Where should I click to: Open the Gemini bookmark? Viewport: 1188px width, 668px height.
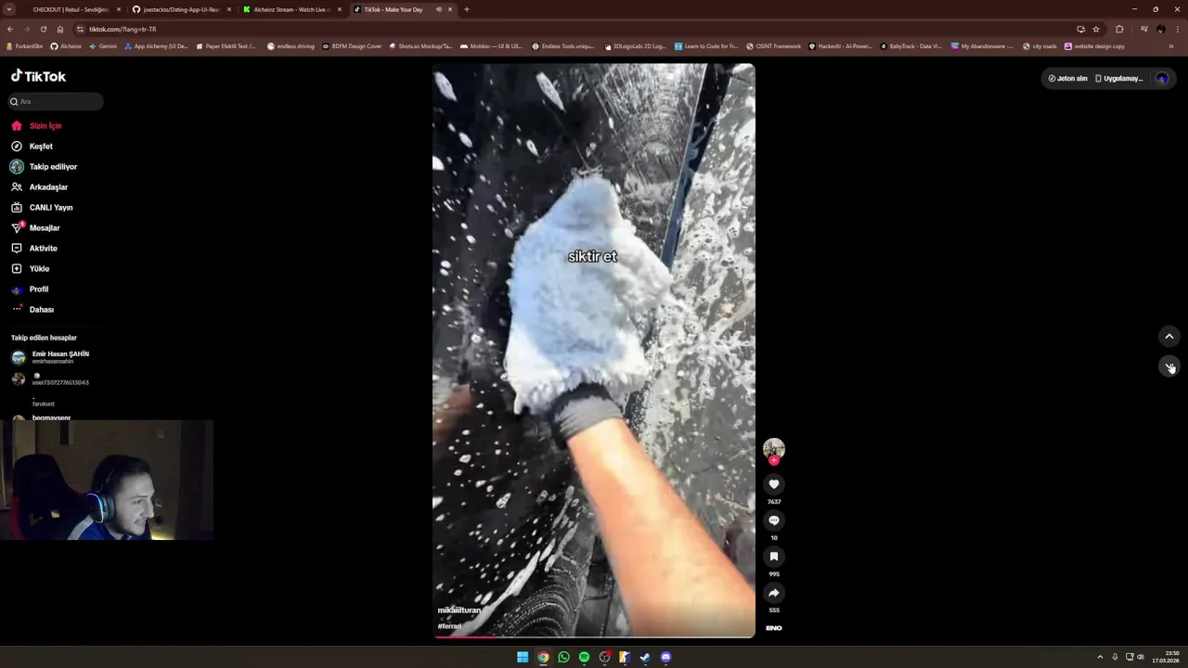click(103, 45)
